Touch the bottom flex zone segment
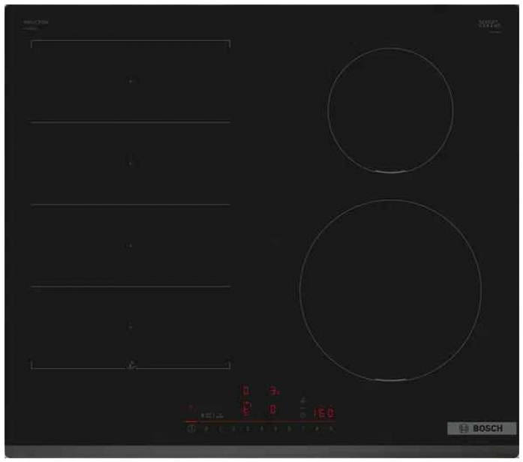The image size is (523, 462). point(131,327)
